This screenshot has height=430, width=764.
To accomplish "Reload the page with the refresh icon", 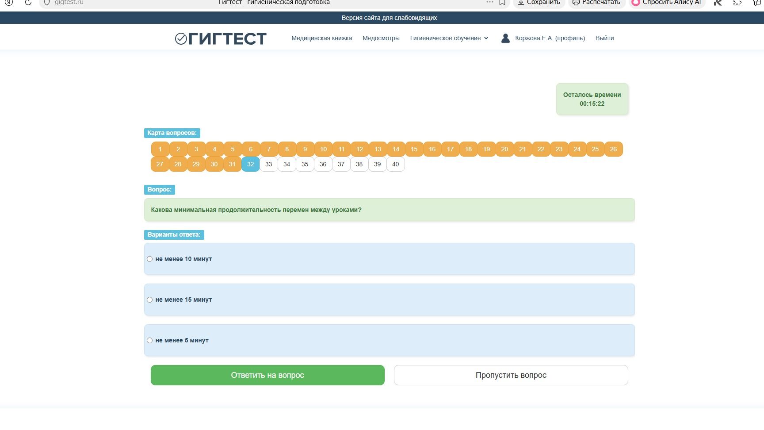I will pos(28,2).
